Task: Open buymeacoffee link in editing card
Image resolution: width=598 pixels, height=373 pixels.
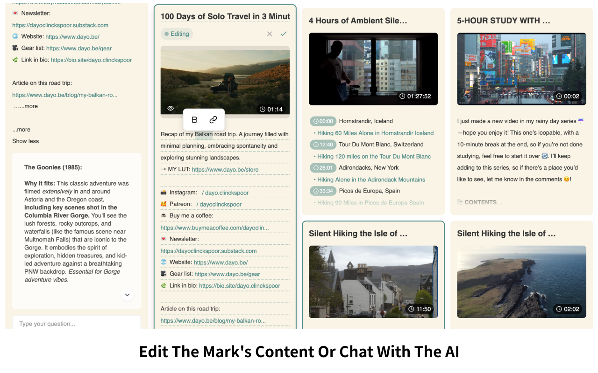Action: click(x=215, y=228)
